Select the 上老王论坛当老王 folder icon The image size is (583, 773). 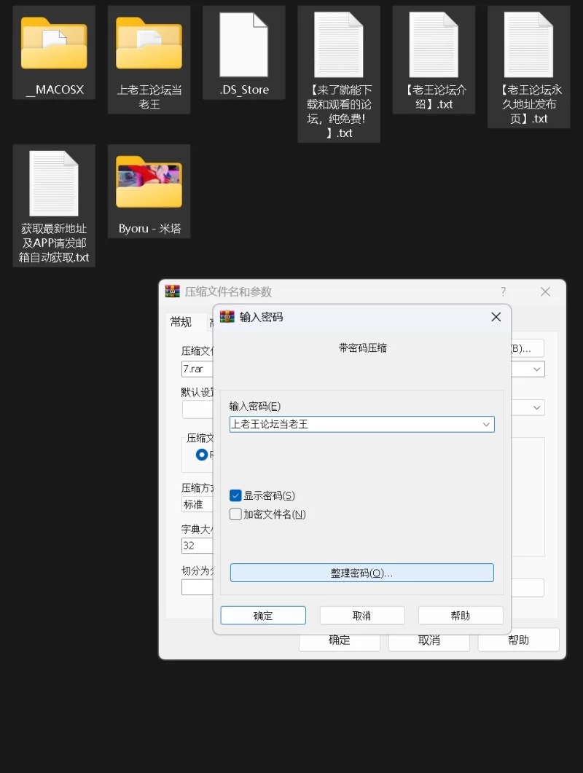(x=149, y=44)
